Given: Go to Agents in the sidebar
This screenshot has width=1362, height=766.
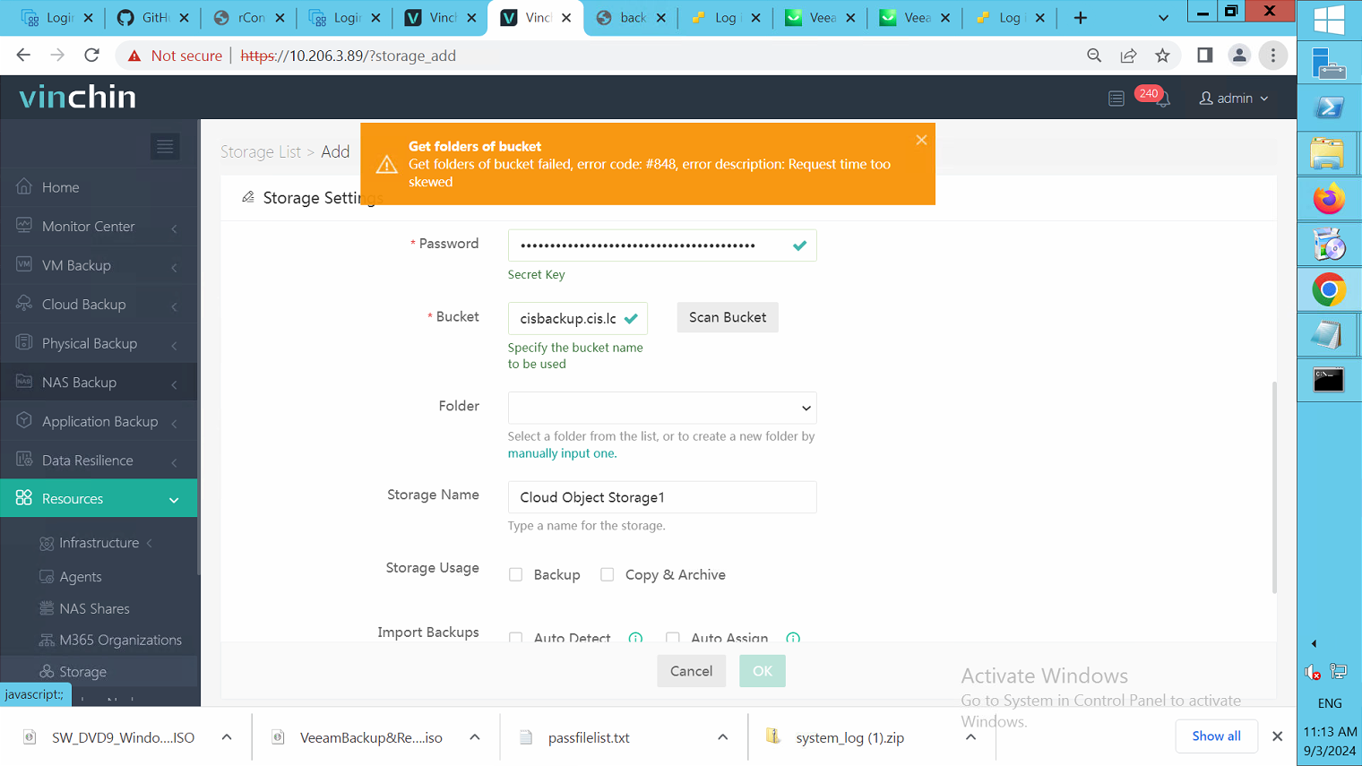Looking at the screenshot, I should (x=81, y=577).
